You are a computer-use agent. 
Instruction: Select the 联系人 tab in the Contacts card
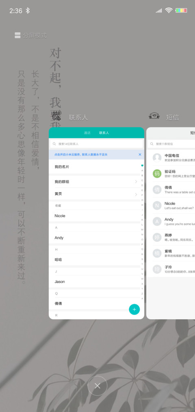[x=104, y=133]
